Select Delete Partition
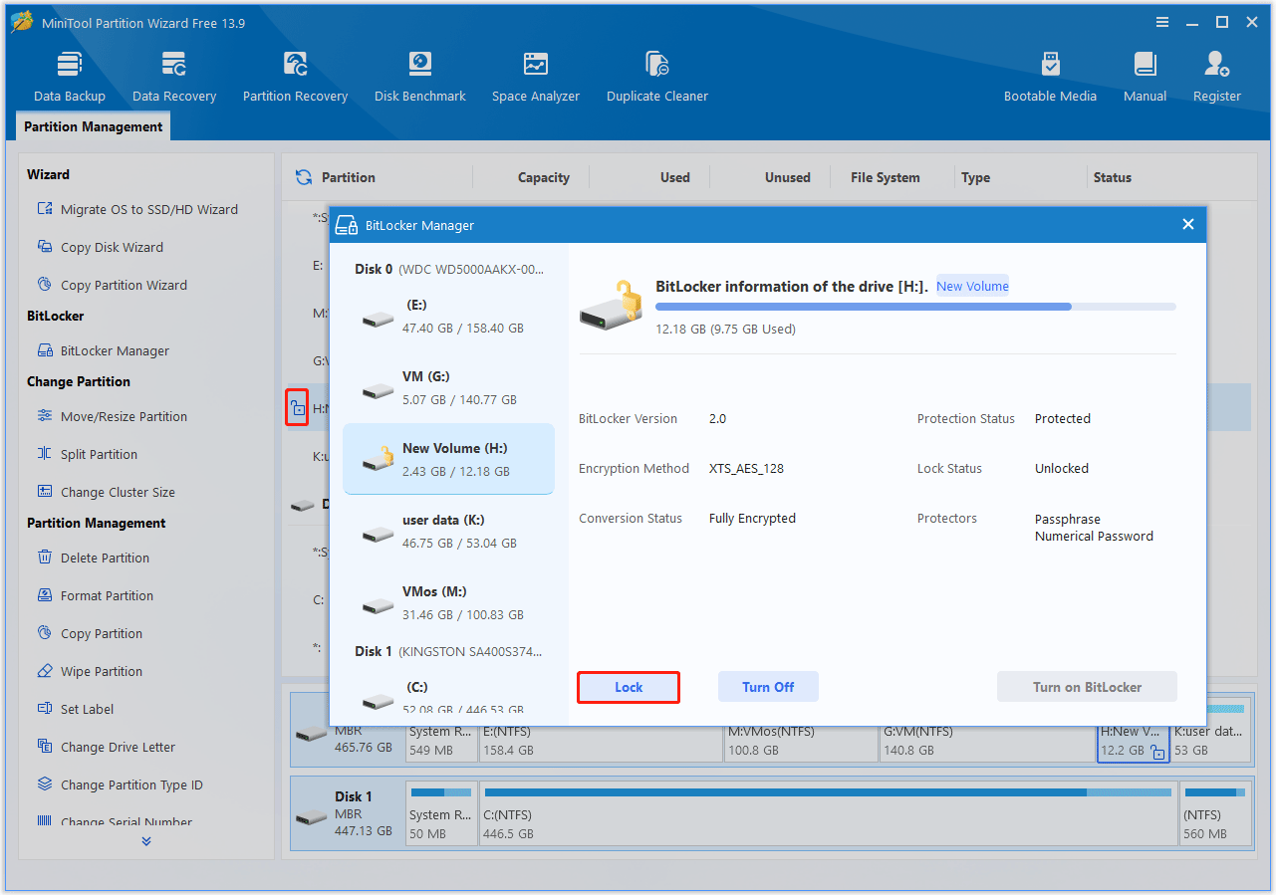The image size is (1276, 895). click(x=93, y=558)
